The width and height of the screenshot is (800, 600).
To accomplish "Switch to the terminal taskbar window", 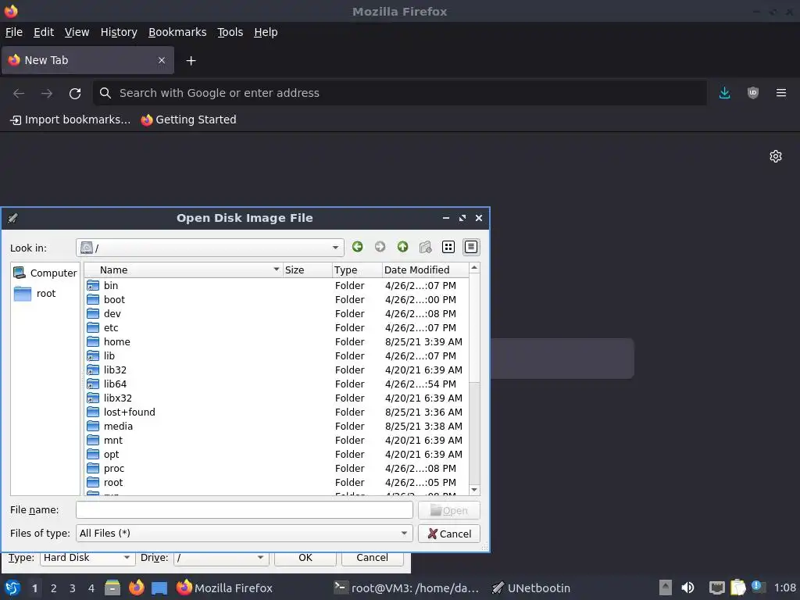I will tap(406, 588).
